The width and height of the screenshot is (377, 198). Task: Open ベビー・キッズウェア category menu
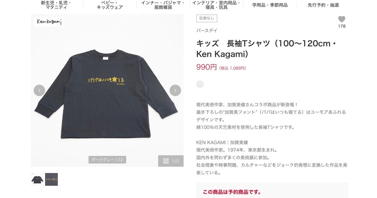(110, 5)
